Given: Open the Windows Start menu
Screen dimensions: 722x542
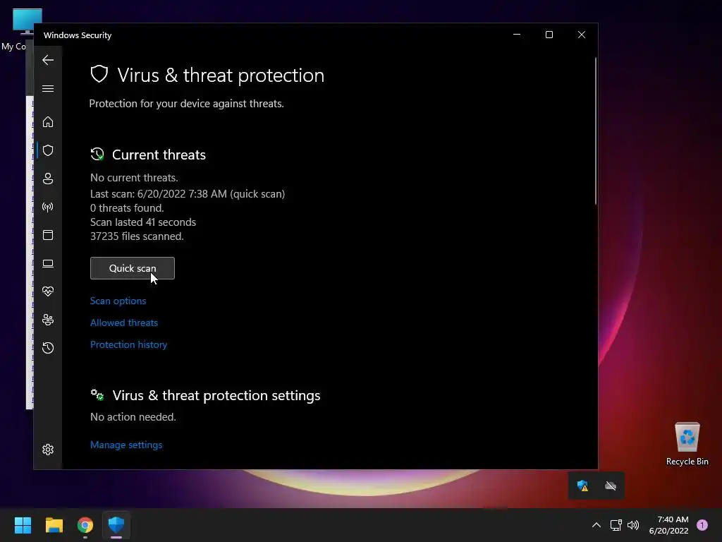Looking at the screenshot, I should 23,525.
